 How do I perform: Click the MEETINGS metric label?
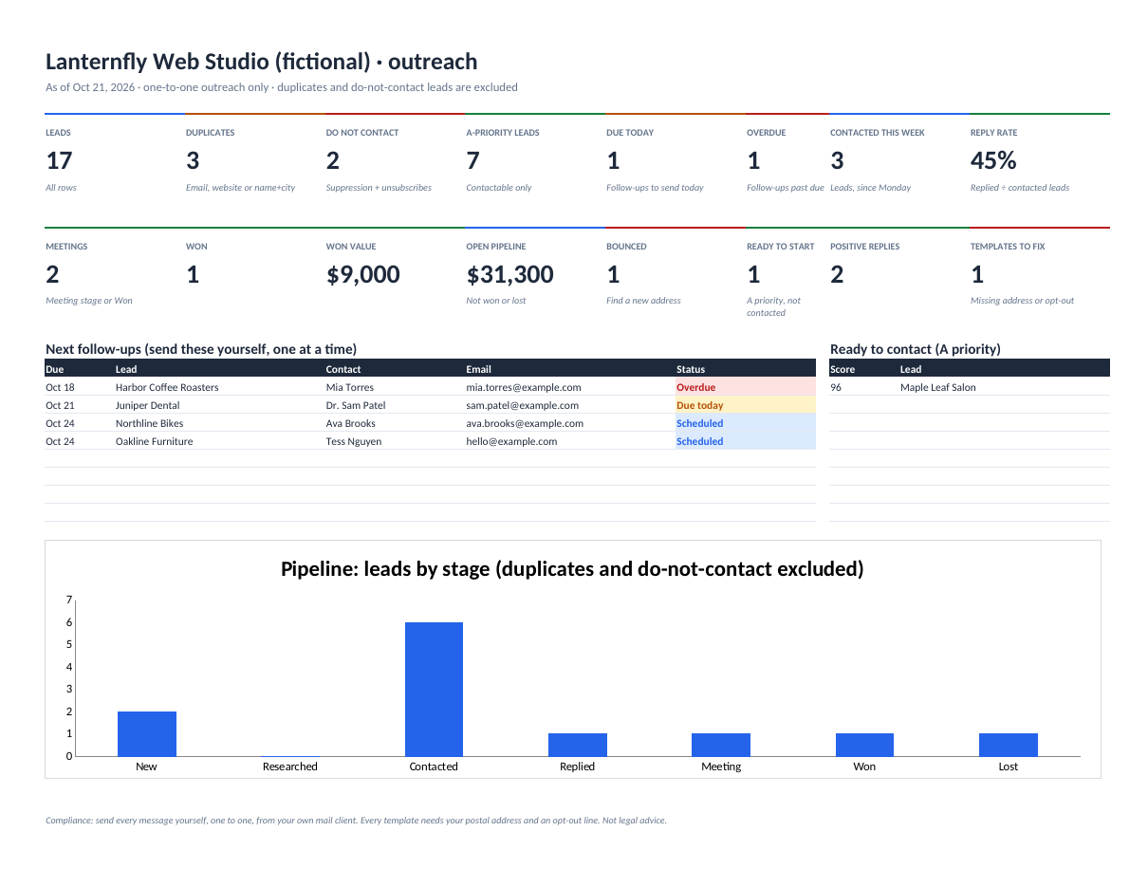click(x=66, y=247)
